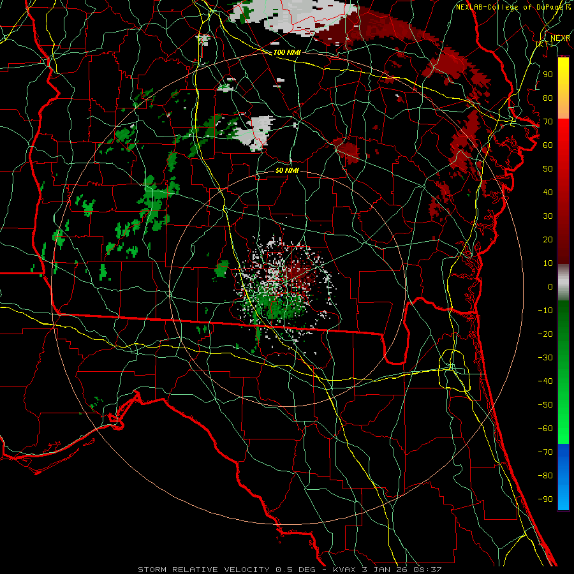Click the 20 value on velocity scale
Viewport: 574px width, 574px height.
click(x=548, y=239)
